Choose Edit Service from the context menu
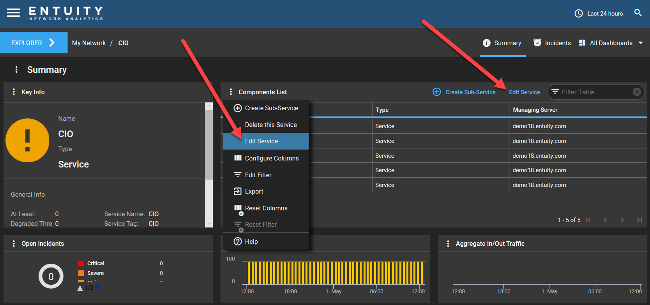Viewport: 650px width, 305px height. (x=266, y=141)
